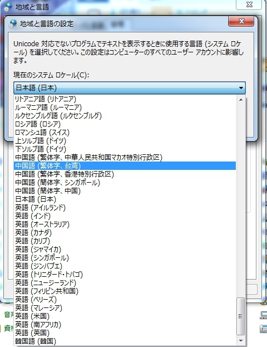Select 英語 (アイルランド)
This screenshot has width=267, height=347.
pyautogui.click(x=125, y=208)
